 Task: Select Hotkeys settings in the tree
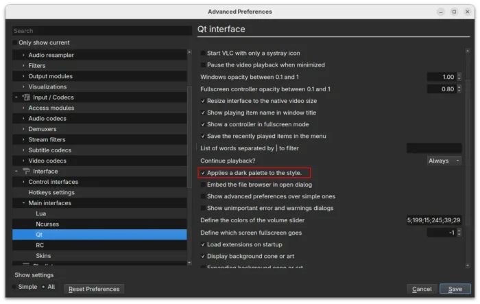coord(99,192)
